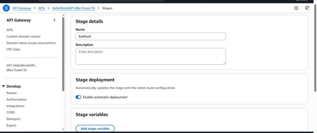
Task: Open Integrations under Develop
Action: point(15,106)
